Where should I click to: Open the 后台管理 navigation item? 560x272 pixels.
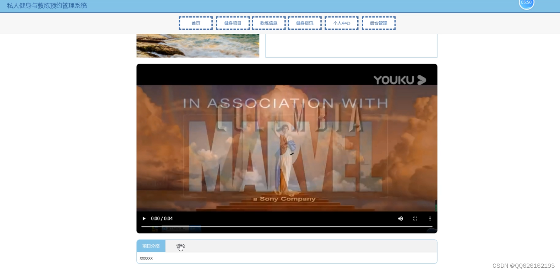(x=379, y=23)
